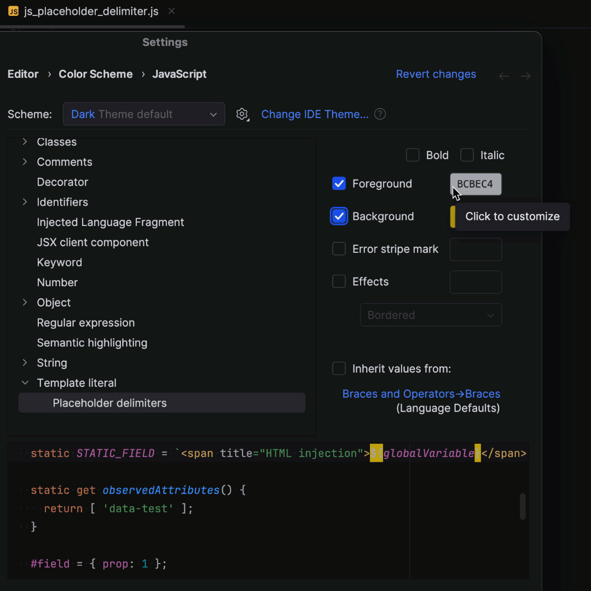
Task: Enable the Bold checkbox
Action: [413, 155]
